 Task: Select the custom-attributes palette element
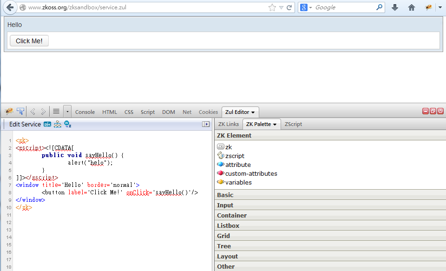[247, 173]
